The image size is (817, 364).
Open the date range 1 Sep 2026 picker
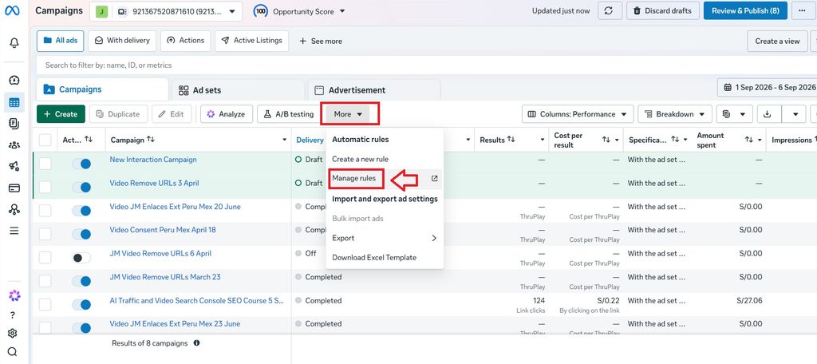(767, 88)
